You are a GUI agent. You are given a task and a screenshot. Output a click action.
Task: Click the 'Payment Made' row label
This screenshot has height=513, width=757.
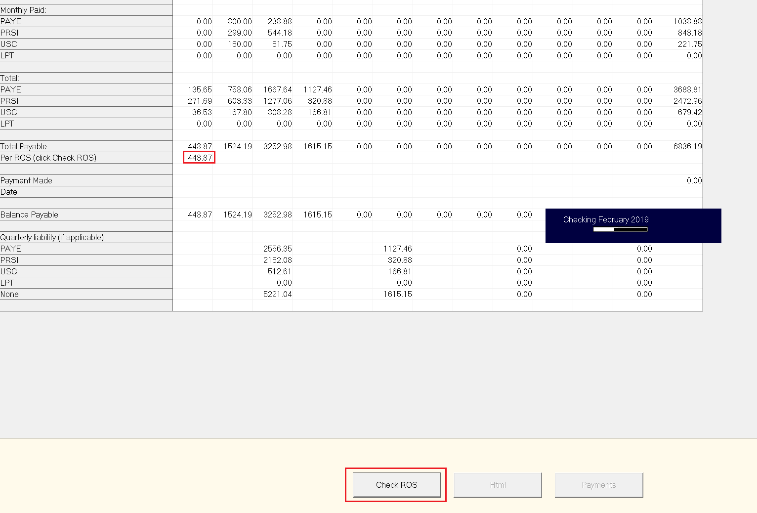[26, 180]
